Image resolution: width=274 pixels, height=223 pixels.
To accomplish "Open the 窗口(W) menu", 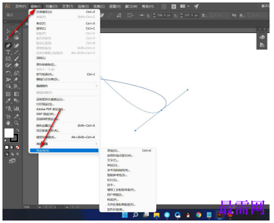I will (x=131, y=6).
